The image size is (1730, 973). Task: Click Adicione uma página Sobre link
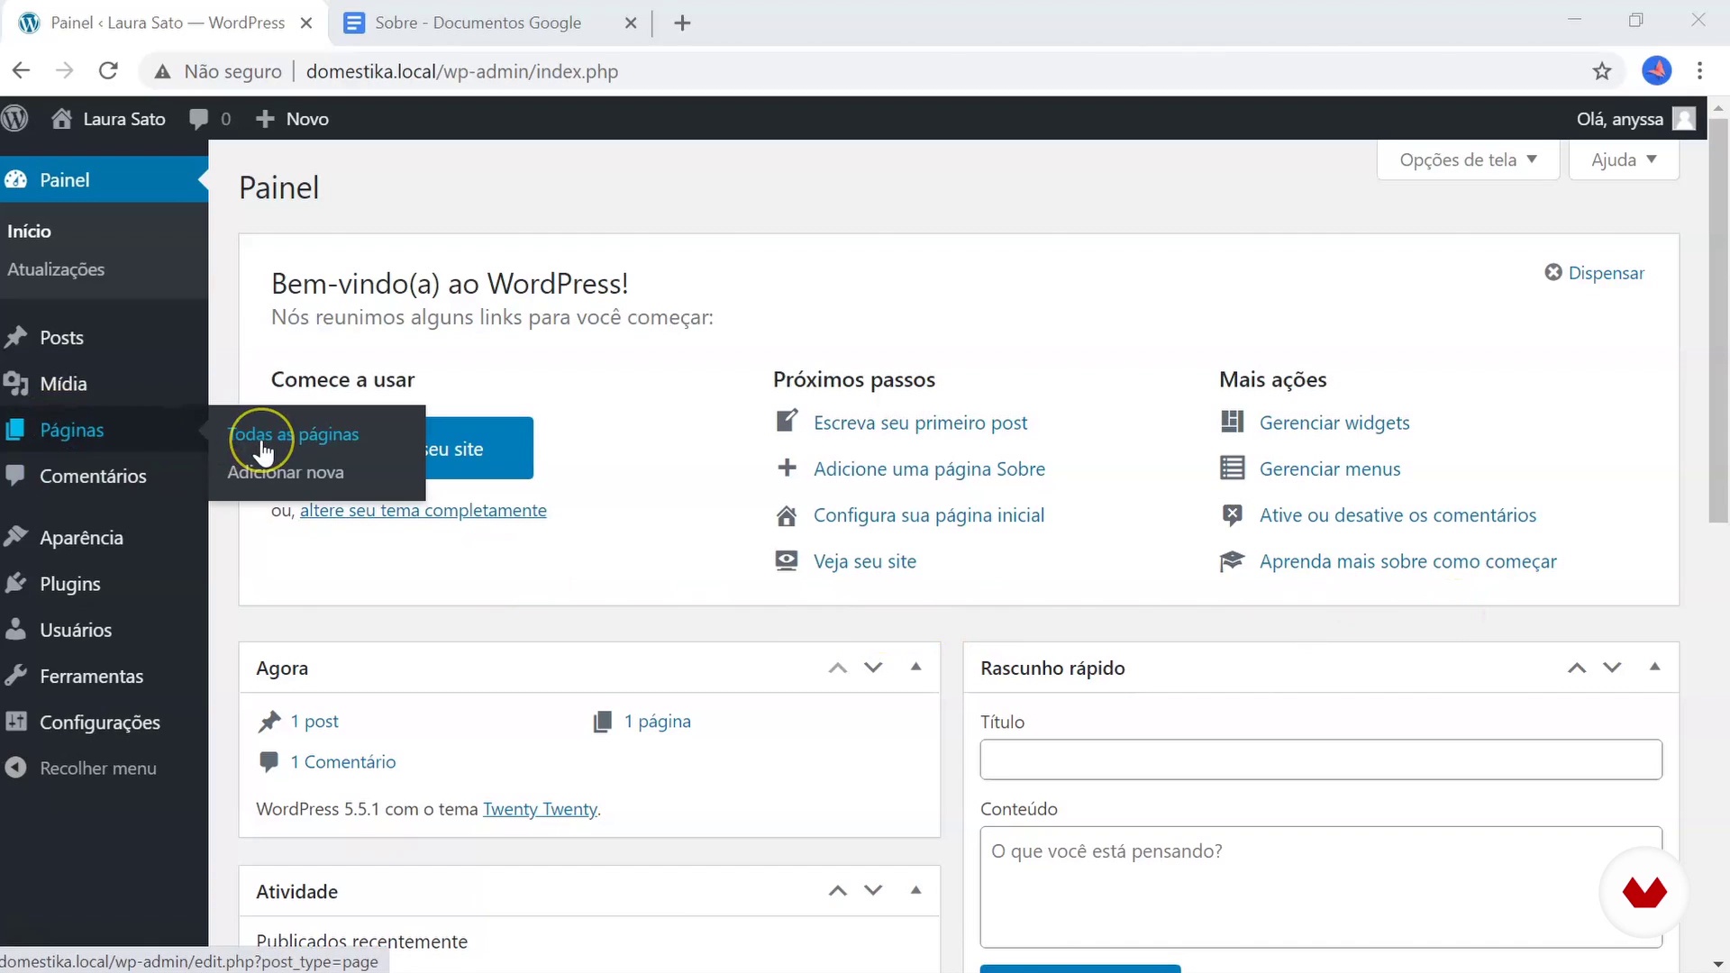tap(929, 469)
